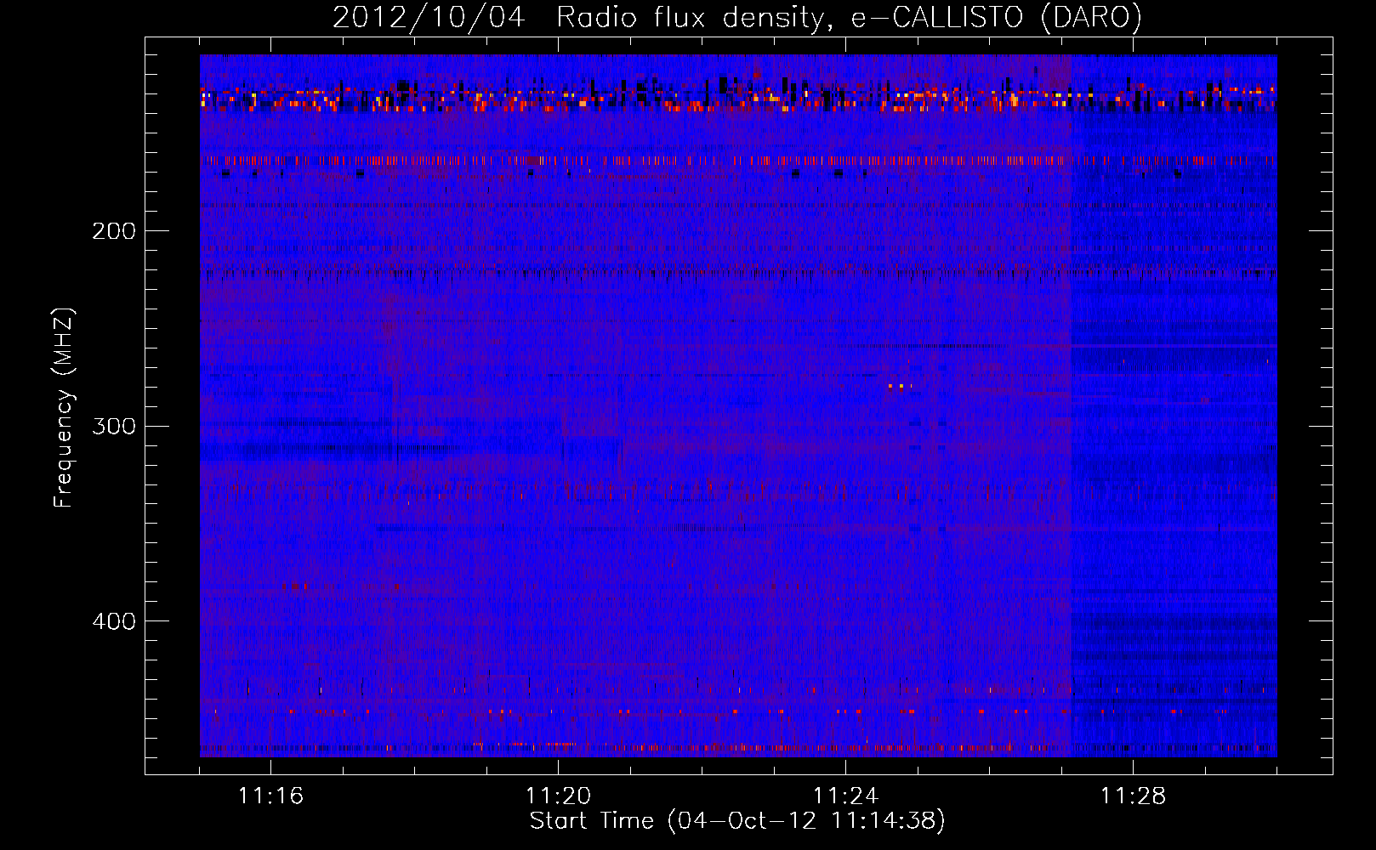Click the 11:16 time tick label
This screenshot has width=1376, height=850.
click(x=270, y=796)
